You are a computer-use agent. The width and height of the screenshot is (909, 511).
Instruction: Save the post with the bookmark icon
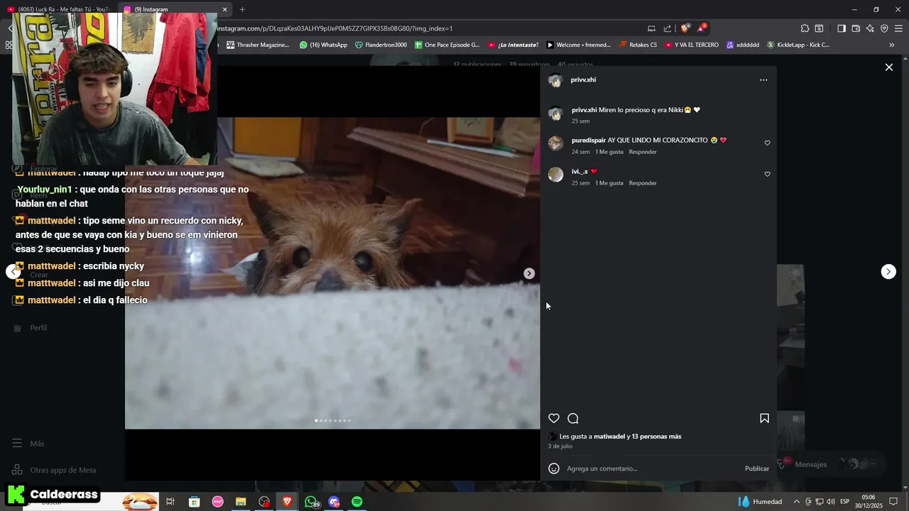click(764, 419)
